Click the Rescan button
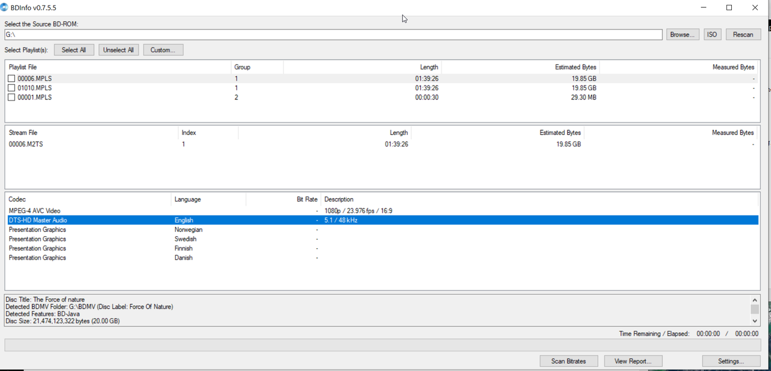 [743, 34]
